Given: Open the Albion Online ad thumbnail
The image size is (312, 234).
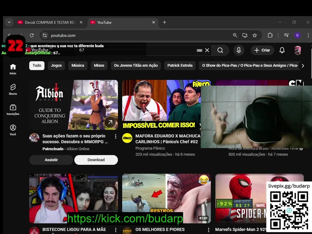Looking at the screenshot, I should pos(73,105).
